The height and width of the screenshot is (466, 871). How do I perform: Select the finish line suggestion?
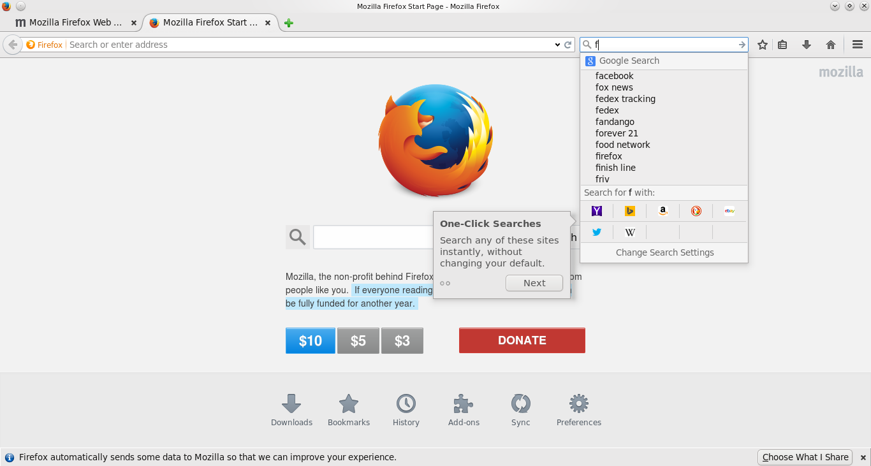click(664, 168)
